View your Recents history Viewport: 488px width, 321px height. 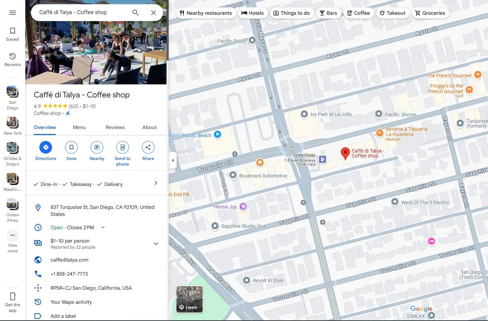tap(13, 59)
